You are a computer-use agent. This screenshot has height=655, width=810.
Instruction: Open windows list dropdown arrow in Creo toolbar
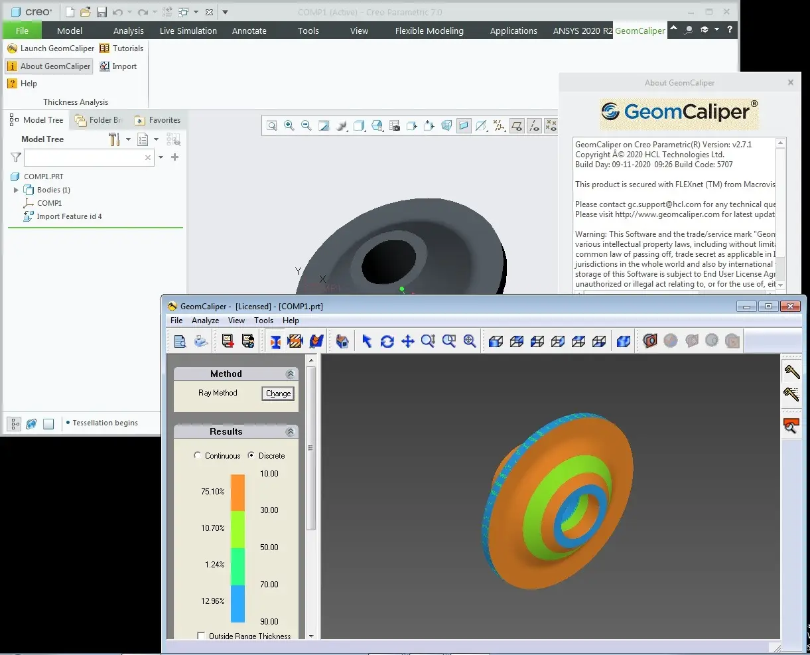coord(195,12)
